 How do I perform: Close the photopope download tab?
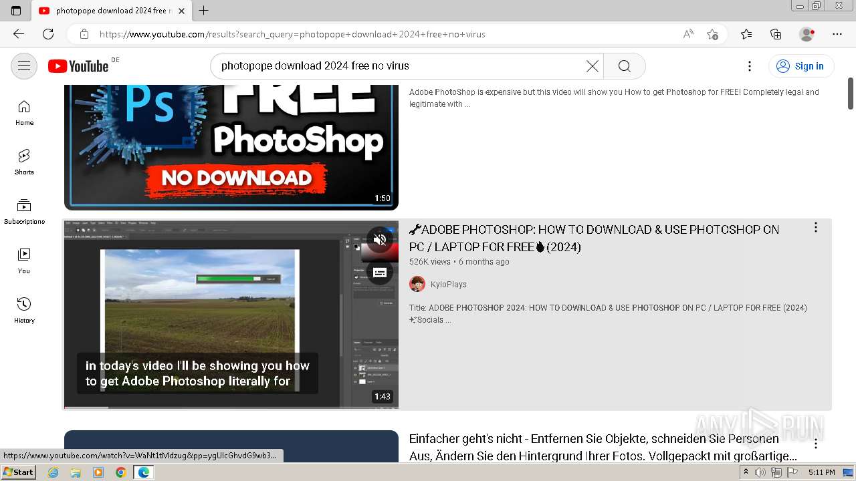181,11
